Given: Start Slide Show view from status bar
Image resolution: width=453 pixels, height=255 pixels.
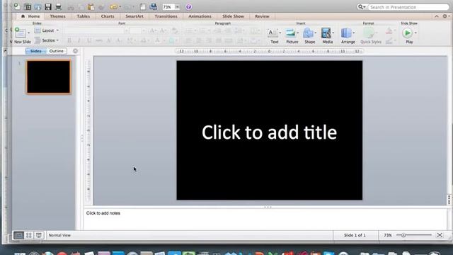Looking at the screenshot, I should point(39,235).
